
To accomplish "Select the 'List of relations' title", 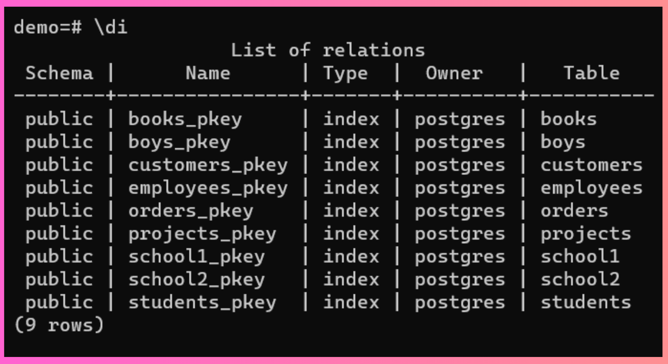I will 328,50.
